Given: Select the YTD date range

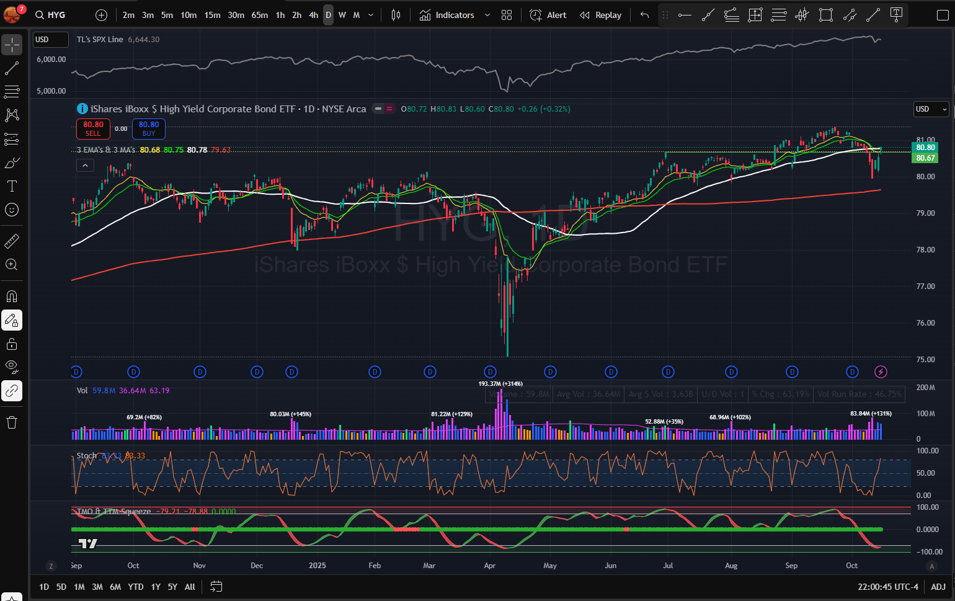Looking at the screenshot, I should (136, 587).
